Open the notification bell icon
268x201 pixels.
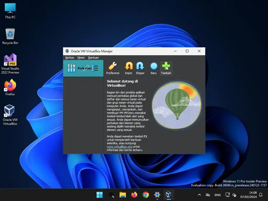point(261,195)
